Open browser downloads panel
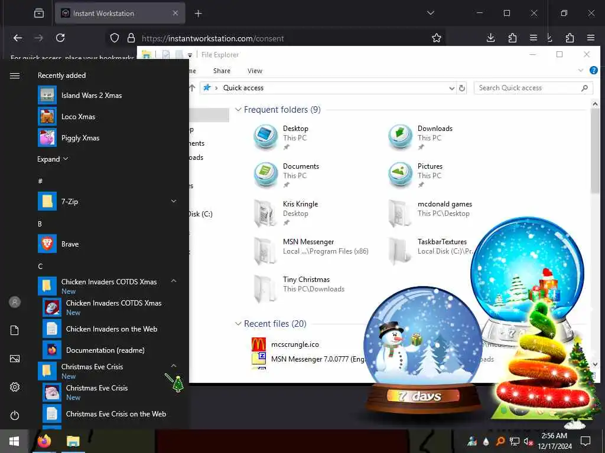This screenshot has height=453, width=605. [x=491, y=38]
